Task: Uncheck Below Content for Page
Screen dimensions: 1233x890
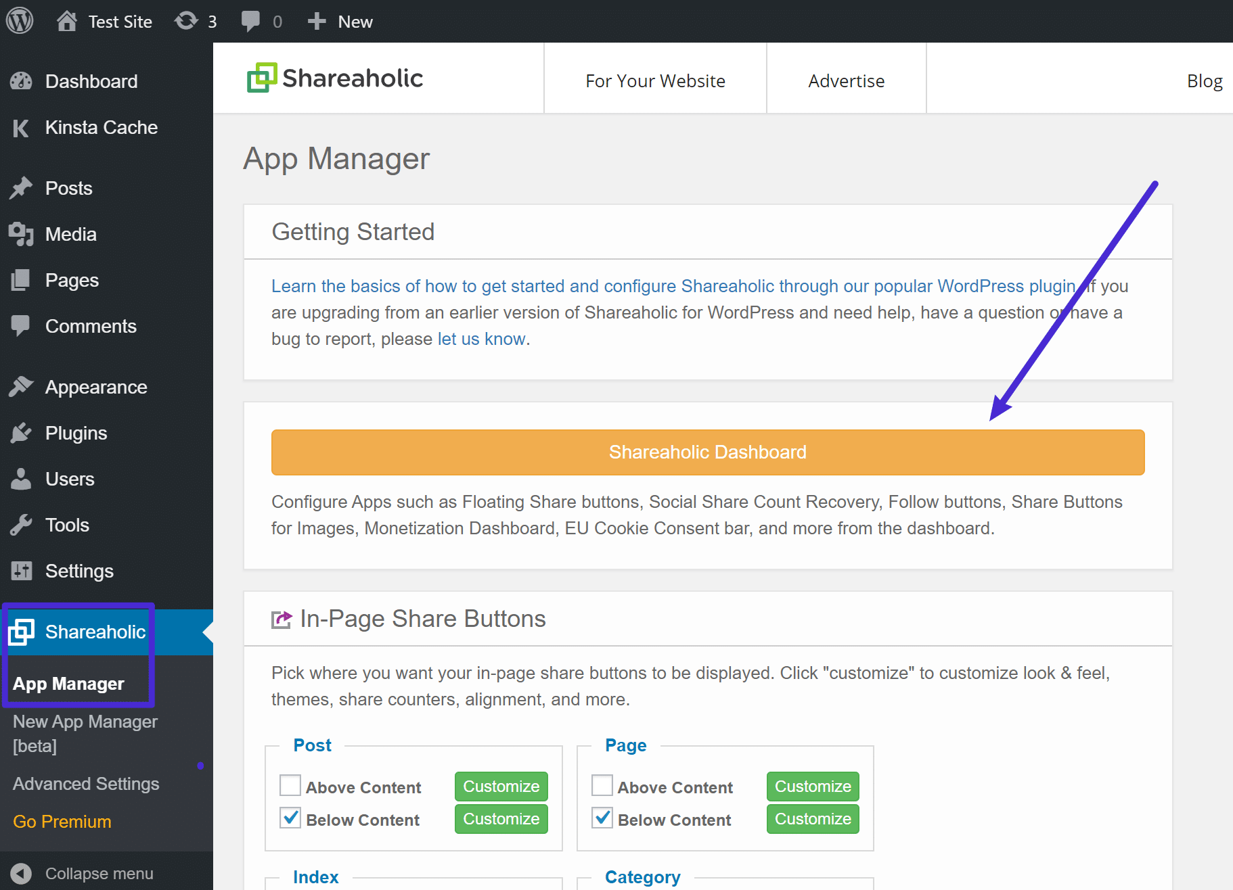Action: [602, 818]
